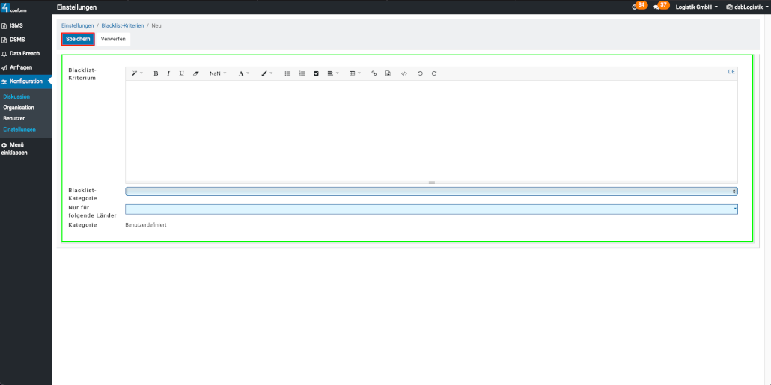
Task: Apply italic formatting in the editor toolbar
Action: [x=168, y=73]
